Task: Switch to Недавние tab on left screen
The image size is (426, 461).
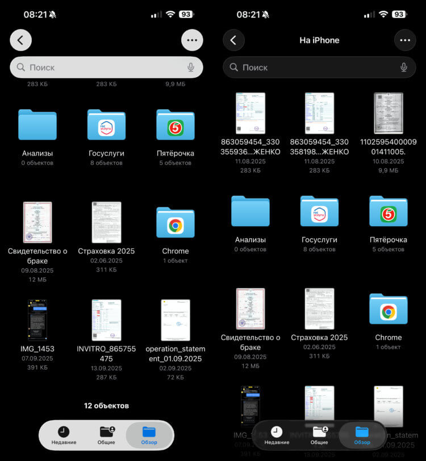Action: tap(64, 435)
